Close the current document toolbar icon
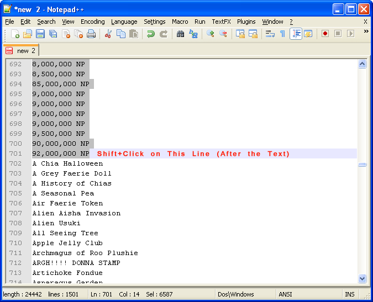Viewport: 373px width, 302px height. pos(66,34)
